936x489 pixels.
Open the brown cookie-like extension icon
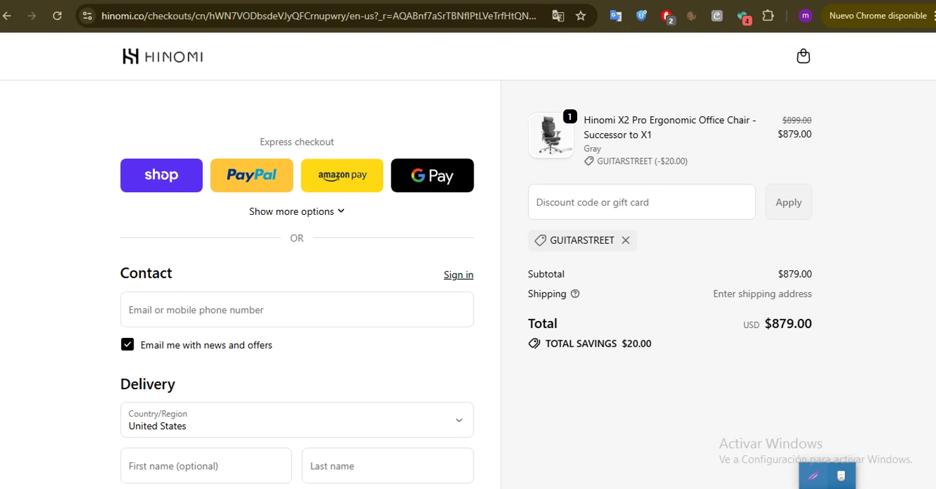click(691, 16)
